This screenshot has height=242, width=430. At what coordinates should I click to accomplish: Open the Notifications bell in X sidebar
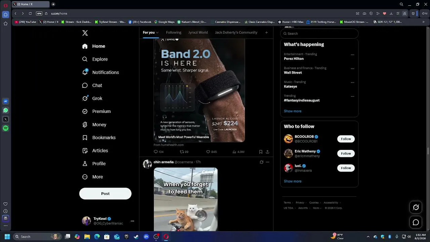point(85,72)
